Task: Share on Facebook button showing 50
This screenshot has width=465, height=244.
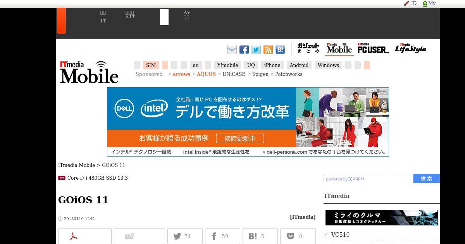Action: (x=222, y=236)
